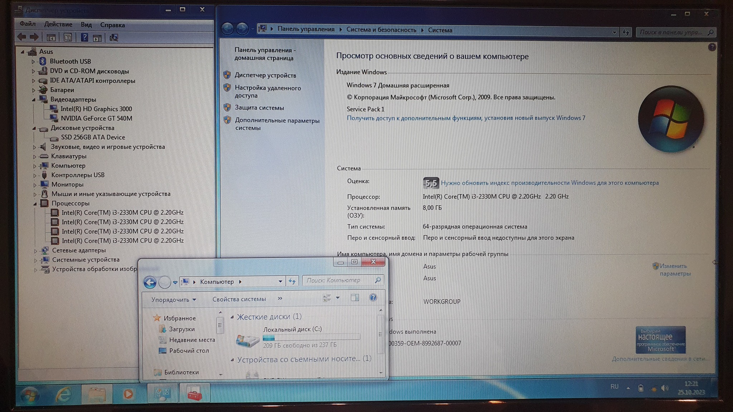The image size is (733, 412).
Task: Expand the Bluetooth USB tree node
Action: (33, 62)
